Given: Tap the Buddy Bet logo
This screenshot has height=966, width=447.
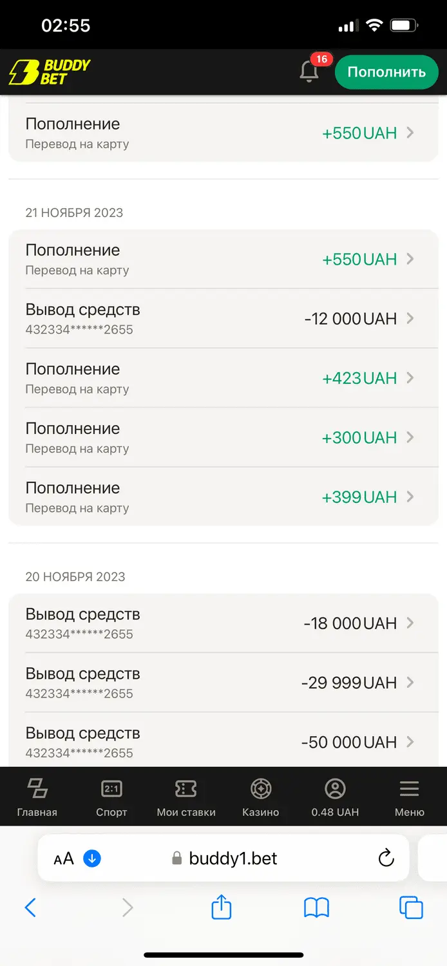Looking at the screenshot, I should coord(50,72).
